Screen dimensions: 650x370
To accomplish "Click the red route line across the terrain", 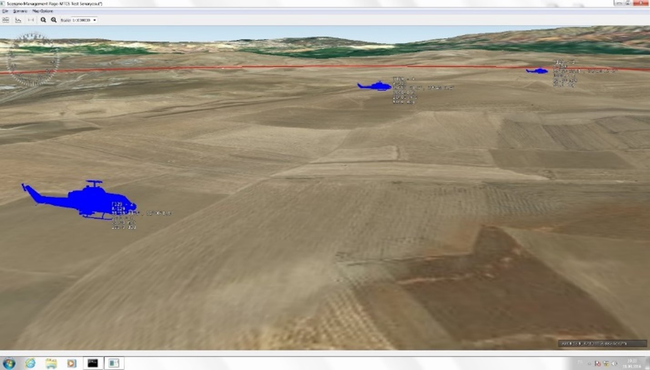I will pyautogui.click(x=273, y=67).
